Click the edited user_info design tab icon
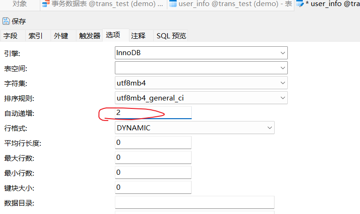Viewport: 360px width, 214px height. 300,4
